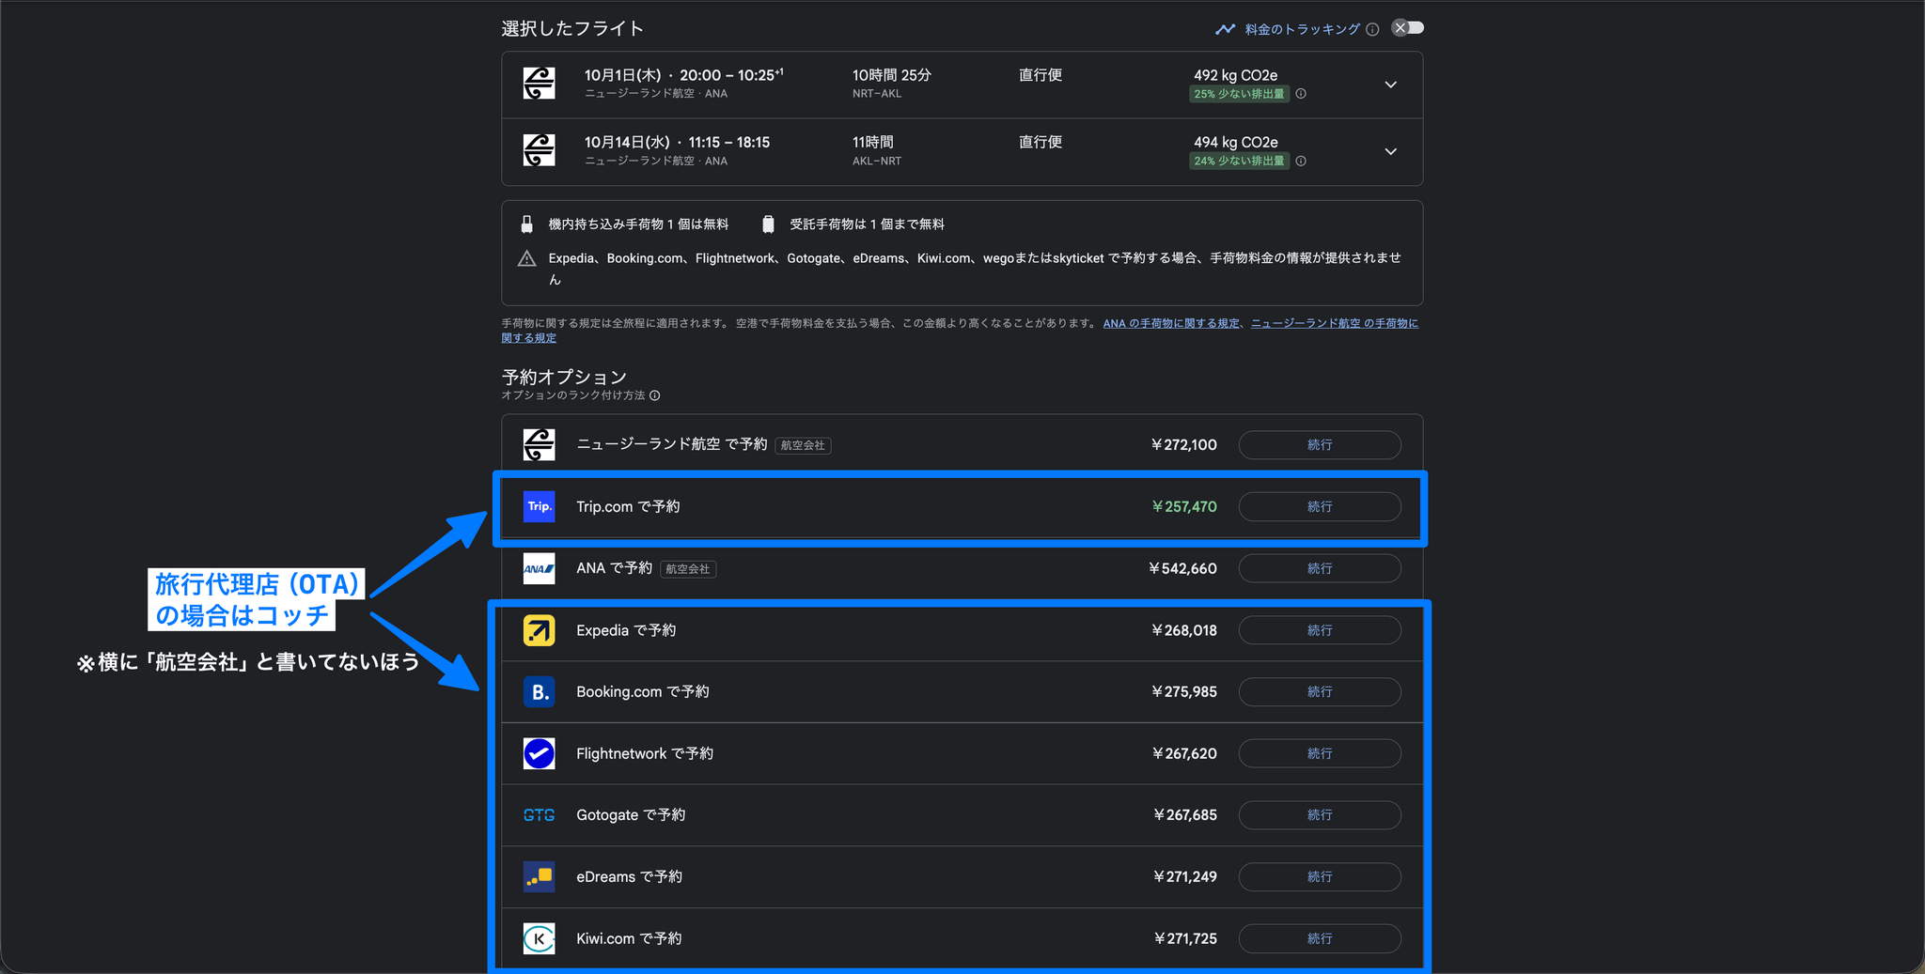This screenshot has width=1925, height=974.
Task: Open ニュージーランド航空 の手荷物に関する規定 link
Action: tap(1334, 323)
